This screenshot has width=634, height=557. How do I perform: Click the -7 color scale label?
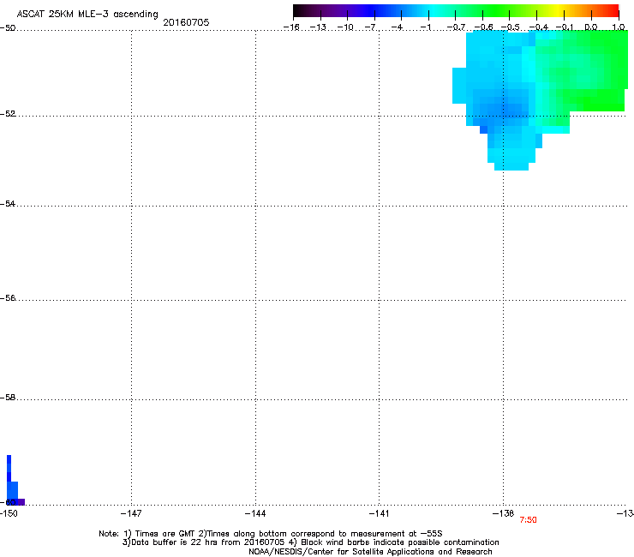pyautogui.click(x=371, y=27)
